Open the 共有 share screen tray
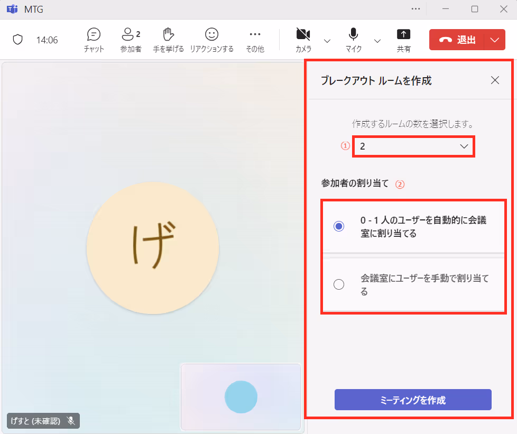Viewport: 517px width, 434px height. tap(403, 40)
